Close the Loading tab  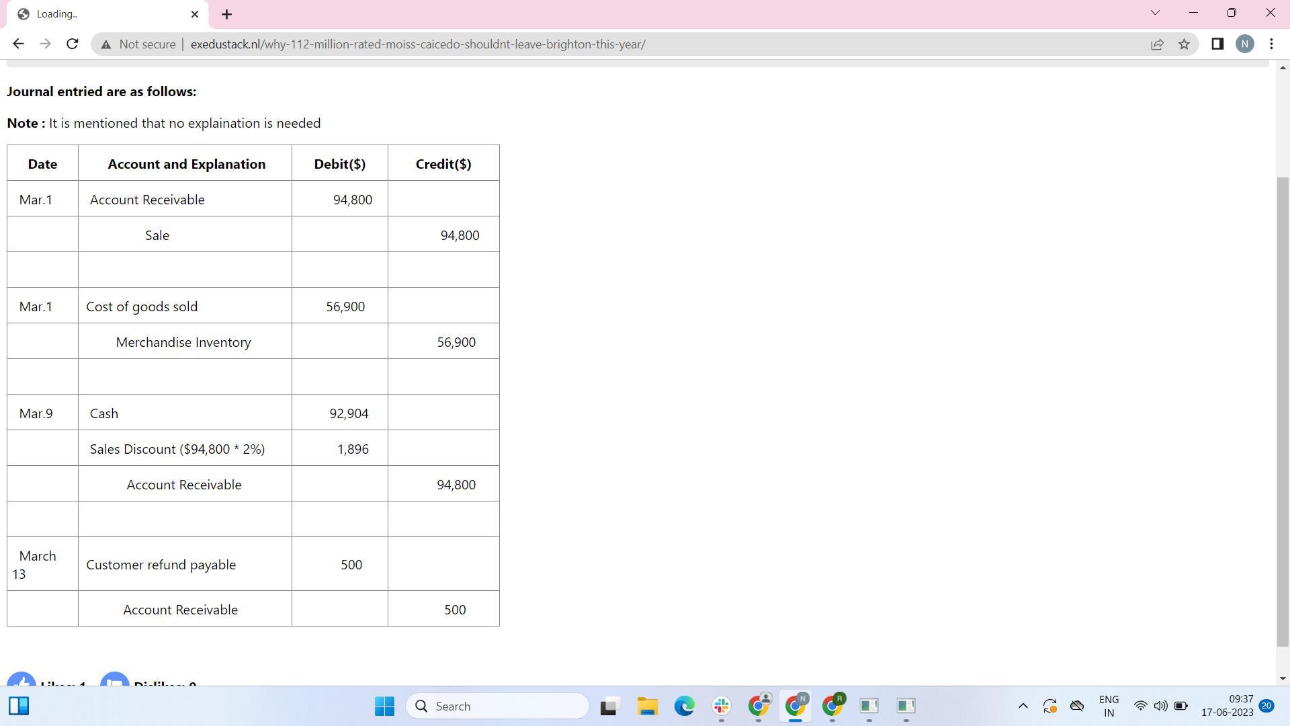[195, 14]
